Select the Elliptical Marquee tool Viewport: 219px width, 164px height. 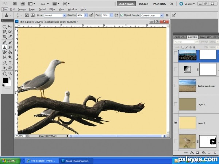click(x=4, y=27)
